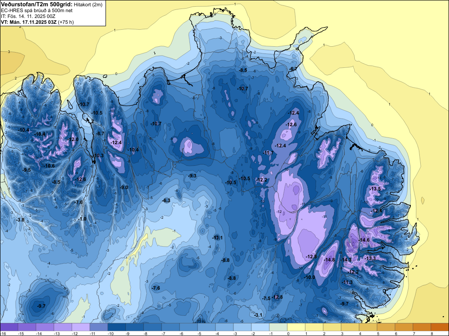The image size is (449, 336).
Task: Click the -14.6 temperature value
Action: coord(364,240)
